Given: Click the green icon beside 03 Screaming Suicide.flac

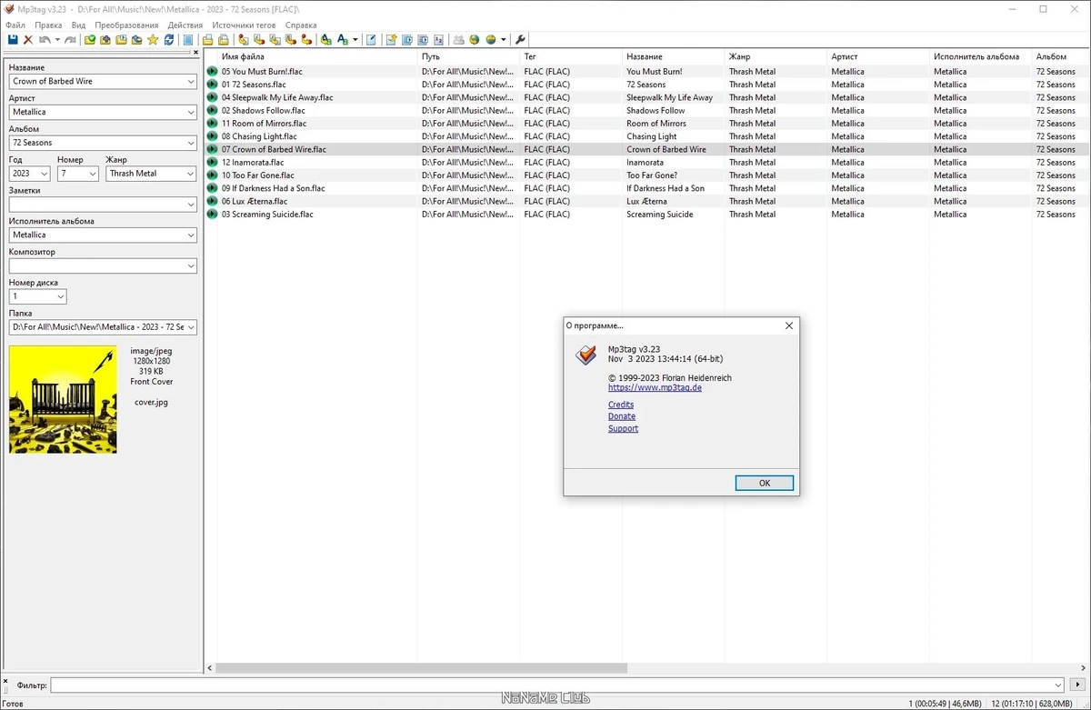Looking at the screenshot, I should 212,215.
